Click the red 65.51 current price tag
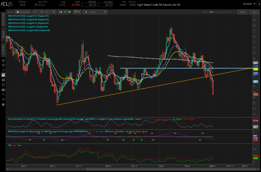Image resolution: width=261 pixels, height=172 pixels. [x=256, y=95]
